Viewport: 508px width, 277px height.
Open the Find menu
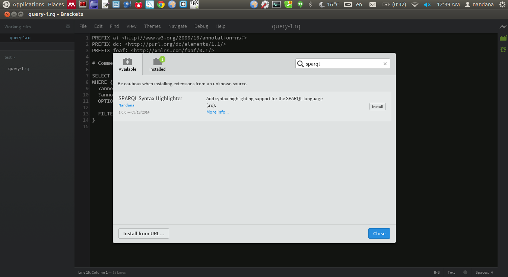pyautogui.click(x=114, y=26)
